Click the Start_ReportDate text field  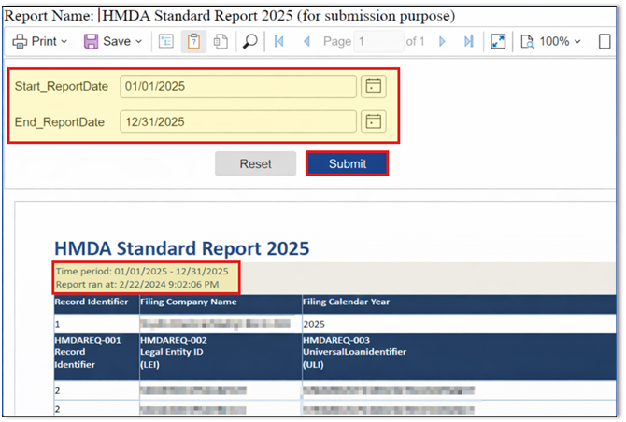[237, 87]
